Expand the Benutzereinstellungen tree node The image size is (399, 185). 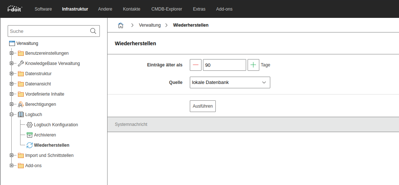(11, 53)
